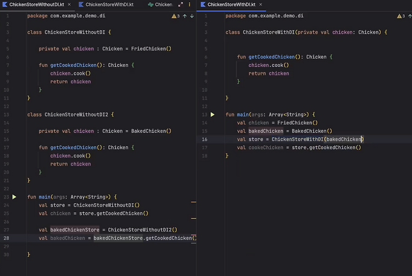This screenshot has height=276, width=412.
Task: Click the right package statement
Action: click(264, 16)
